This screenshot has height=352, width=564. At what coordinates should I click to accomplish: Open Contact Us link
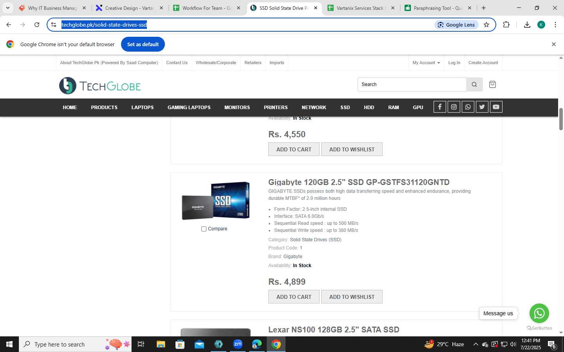tap(177, 63)
